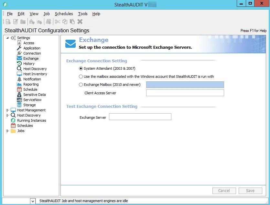Screen dimensions: 270x205
Task: Select Exchange Mailbox (2010 and newer) option
Action: [81, 85]
